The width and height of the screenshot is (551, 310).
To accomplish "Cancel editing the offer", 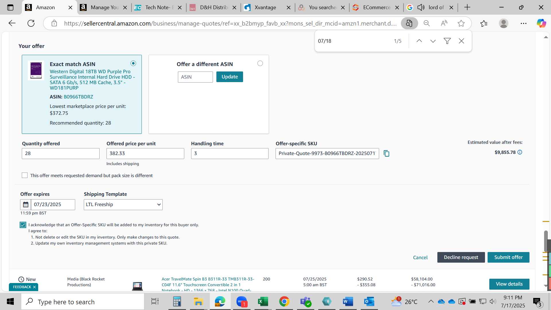I will click(420, 258).
